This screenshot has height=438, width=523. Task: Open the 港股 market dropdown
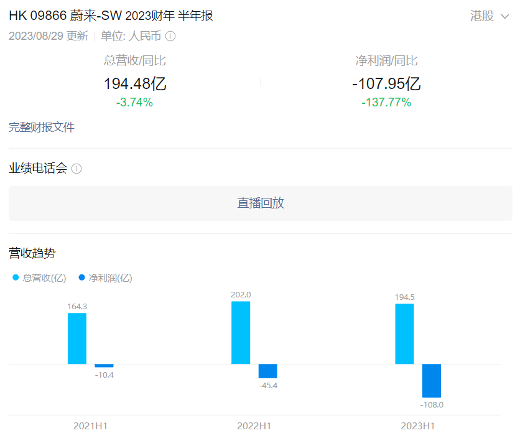tap(489, 16)
